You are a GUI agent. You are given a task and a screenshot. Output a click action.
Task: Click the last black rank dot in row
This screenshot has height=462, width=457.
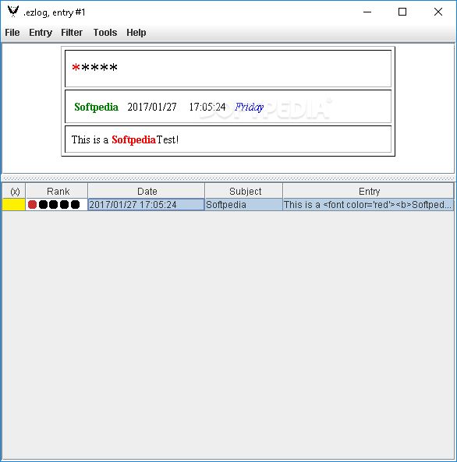point(75,204)
